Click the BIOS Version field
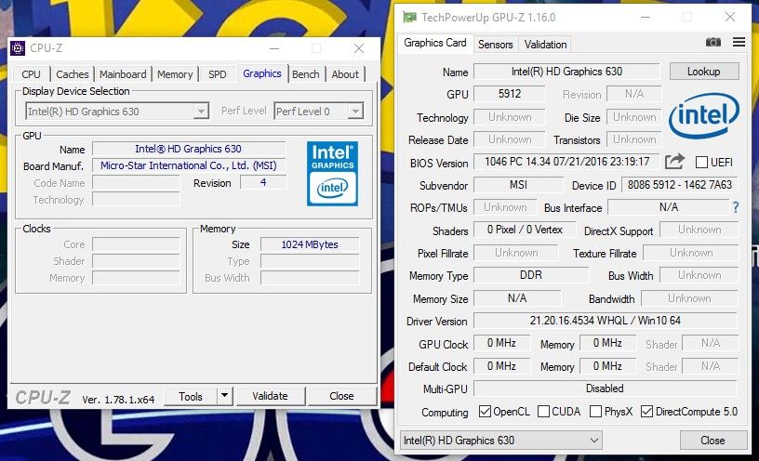The width and height of the screenshot is (759, 461). [566, 162]
